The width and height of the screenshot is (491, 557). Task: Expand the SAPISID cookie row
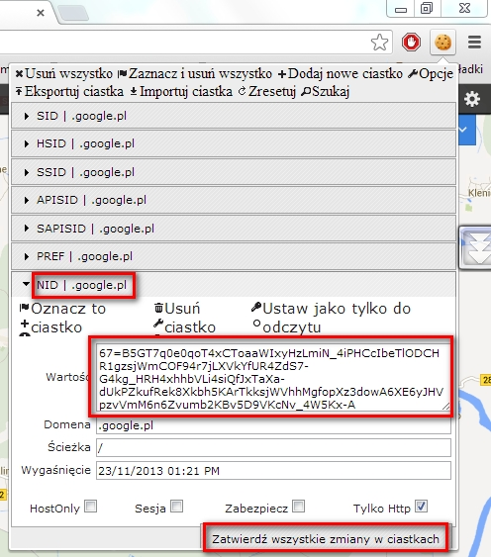click(234, 229)
